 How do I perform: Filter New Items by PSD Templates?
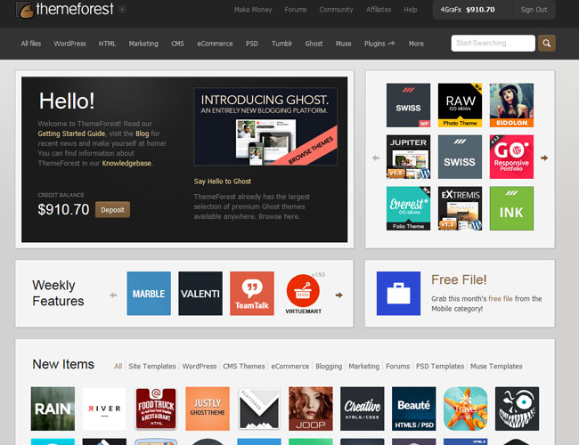(440, 366)
